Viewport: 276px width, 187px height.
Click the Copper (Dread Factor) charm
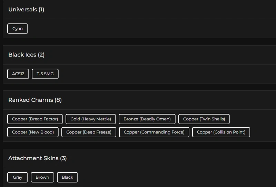tap(35, 119)
